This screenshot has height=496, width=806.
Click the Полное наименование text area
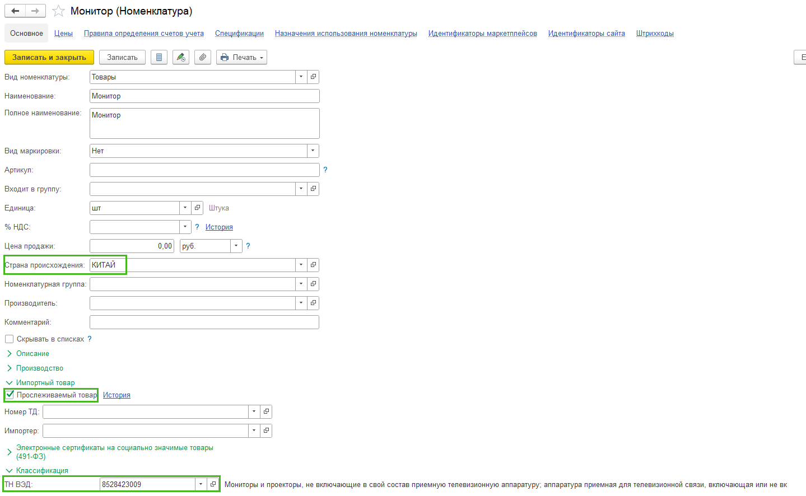pos(204,123)
